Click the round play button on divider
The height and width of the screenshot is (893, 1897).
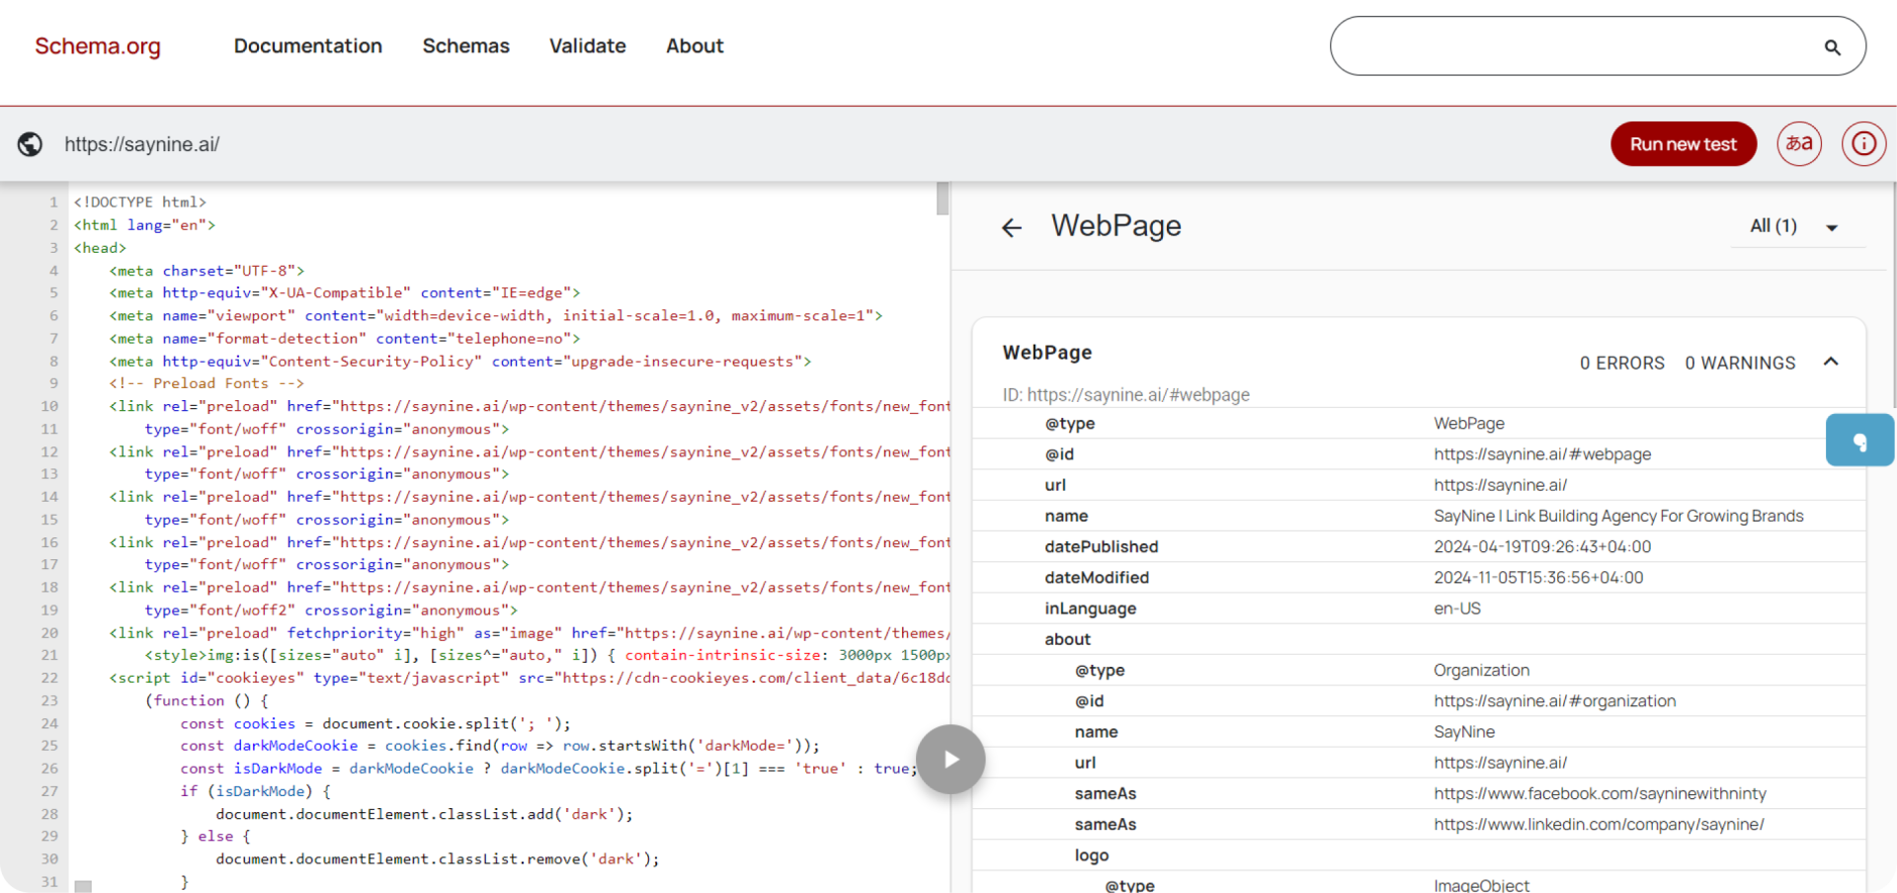click(950, 759)
